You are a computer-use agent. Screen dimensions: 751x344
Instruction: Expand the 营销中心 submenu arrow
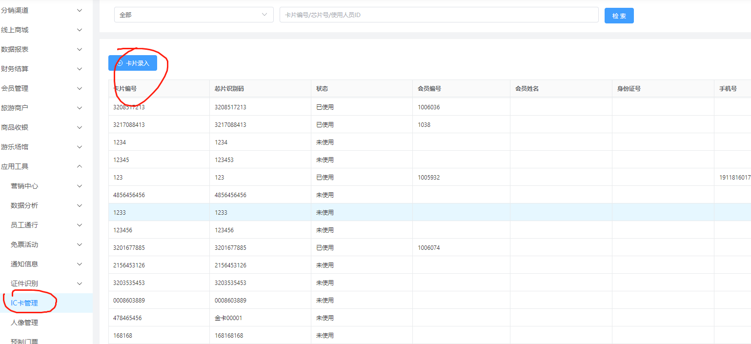[80, 186]
